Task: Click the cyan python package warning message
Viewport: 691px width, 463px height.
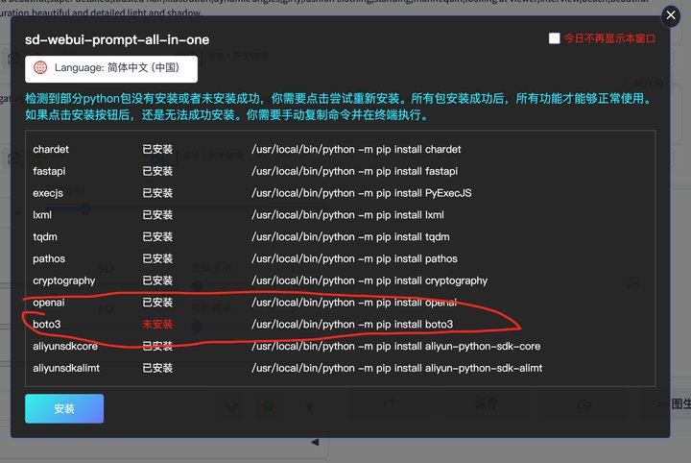Action: point(339,107)
